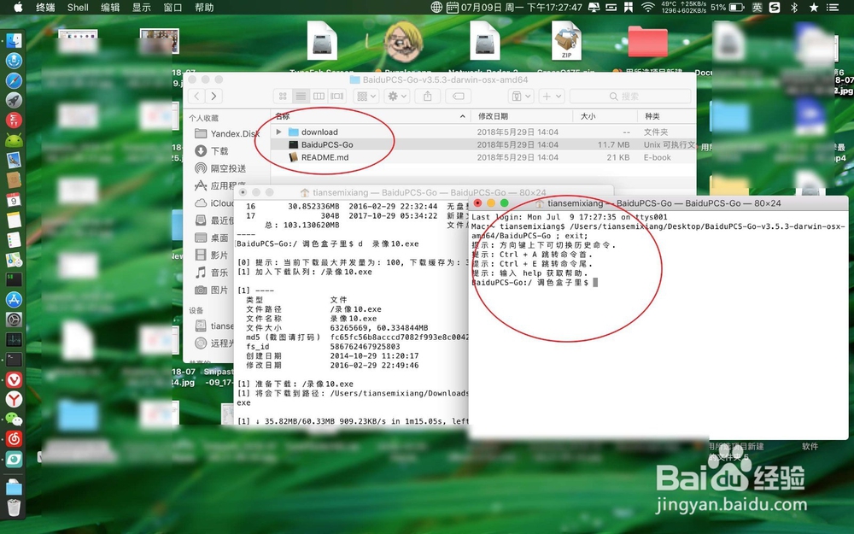This screenshot has width=854, height=534.
Task: Open NetEase Music red icon in dock
Action: 14,438
